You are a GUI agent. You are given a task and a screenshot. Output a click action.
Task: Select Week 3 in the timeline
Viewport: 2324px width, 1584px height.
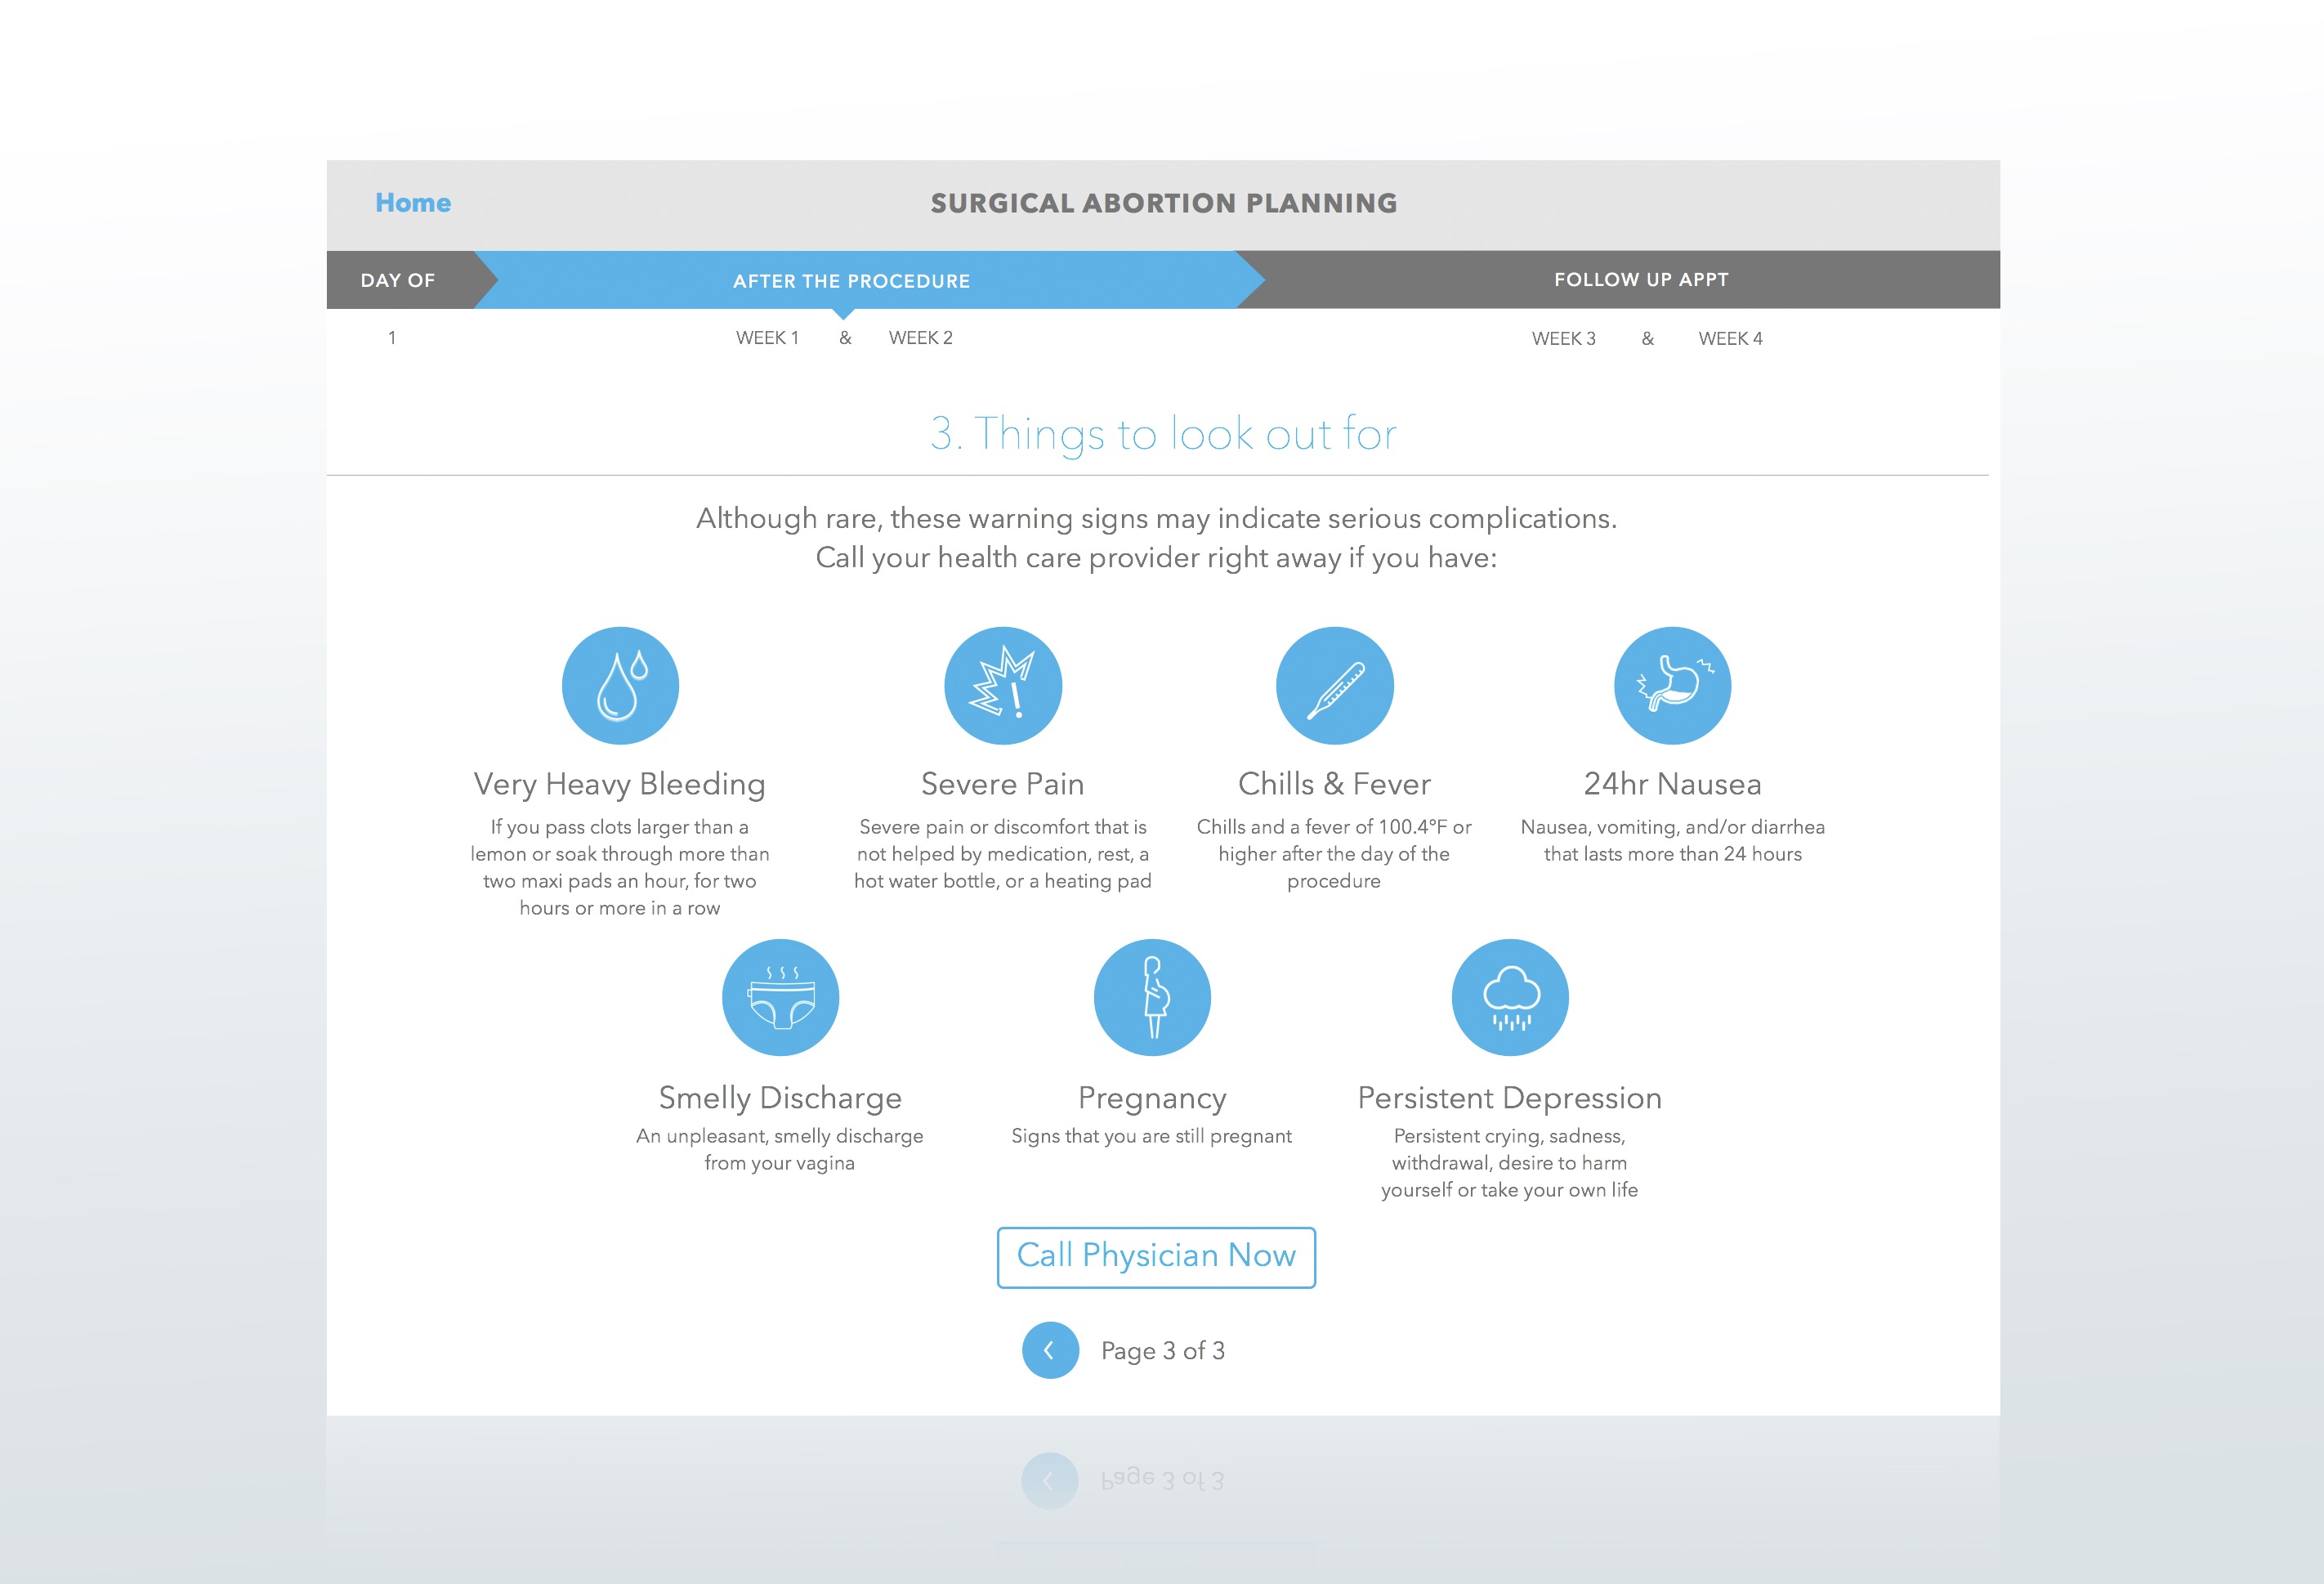pyautogui.click(x=1564, y=339)
